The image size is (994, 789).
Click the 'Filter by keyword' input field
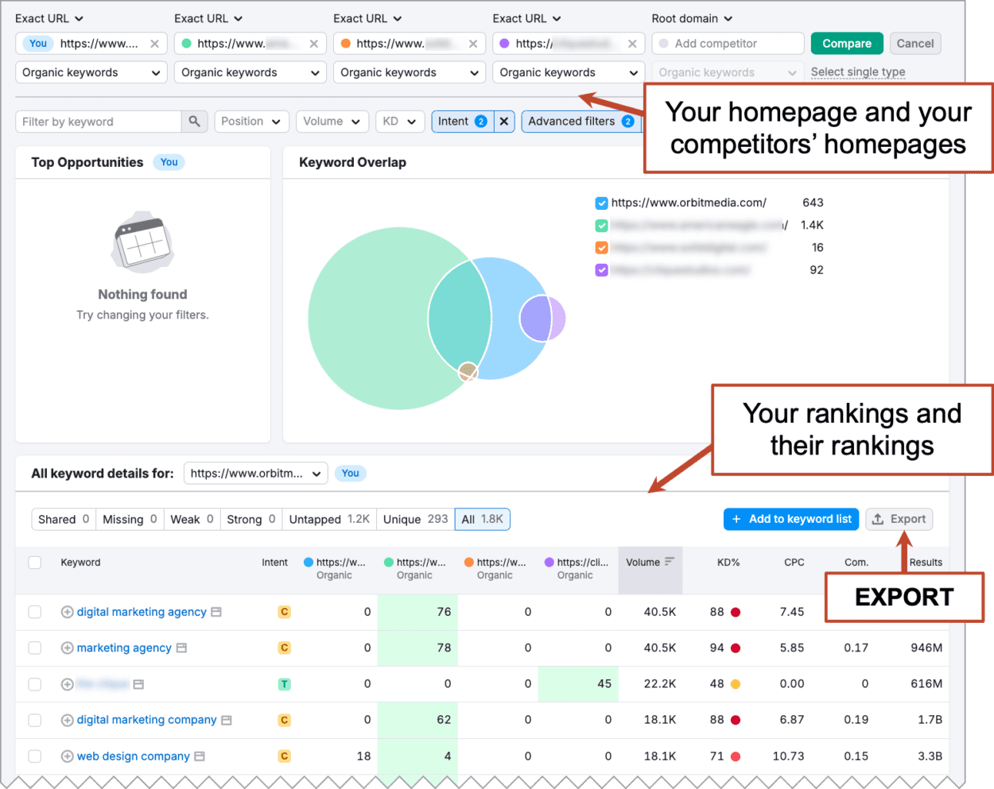99,122
